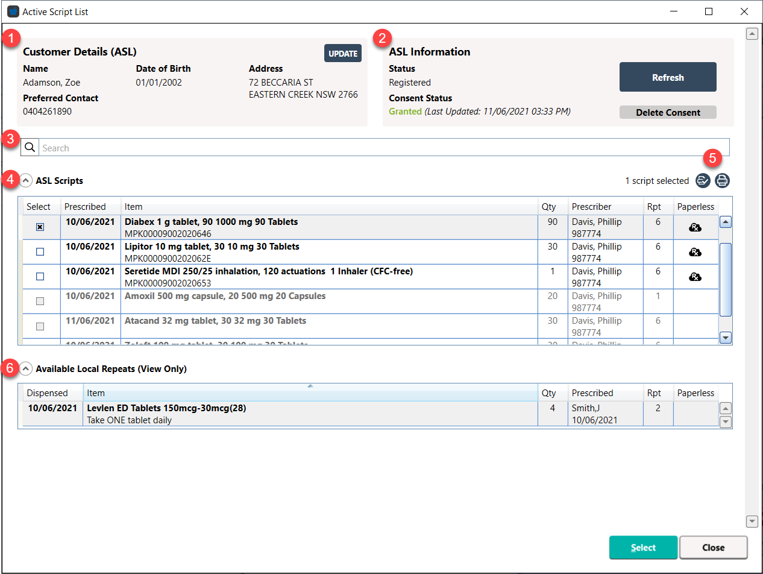Tick the Atacand 32 mg tablet checkbox
This screenshot has width=763, height=574.
tap(40, 326)
